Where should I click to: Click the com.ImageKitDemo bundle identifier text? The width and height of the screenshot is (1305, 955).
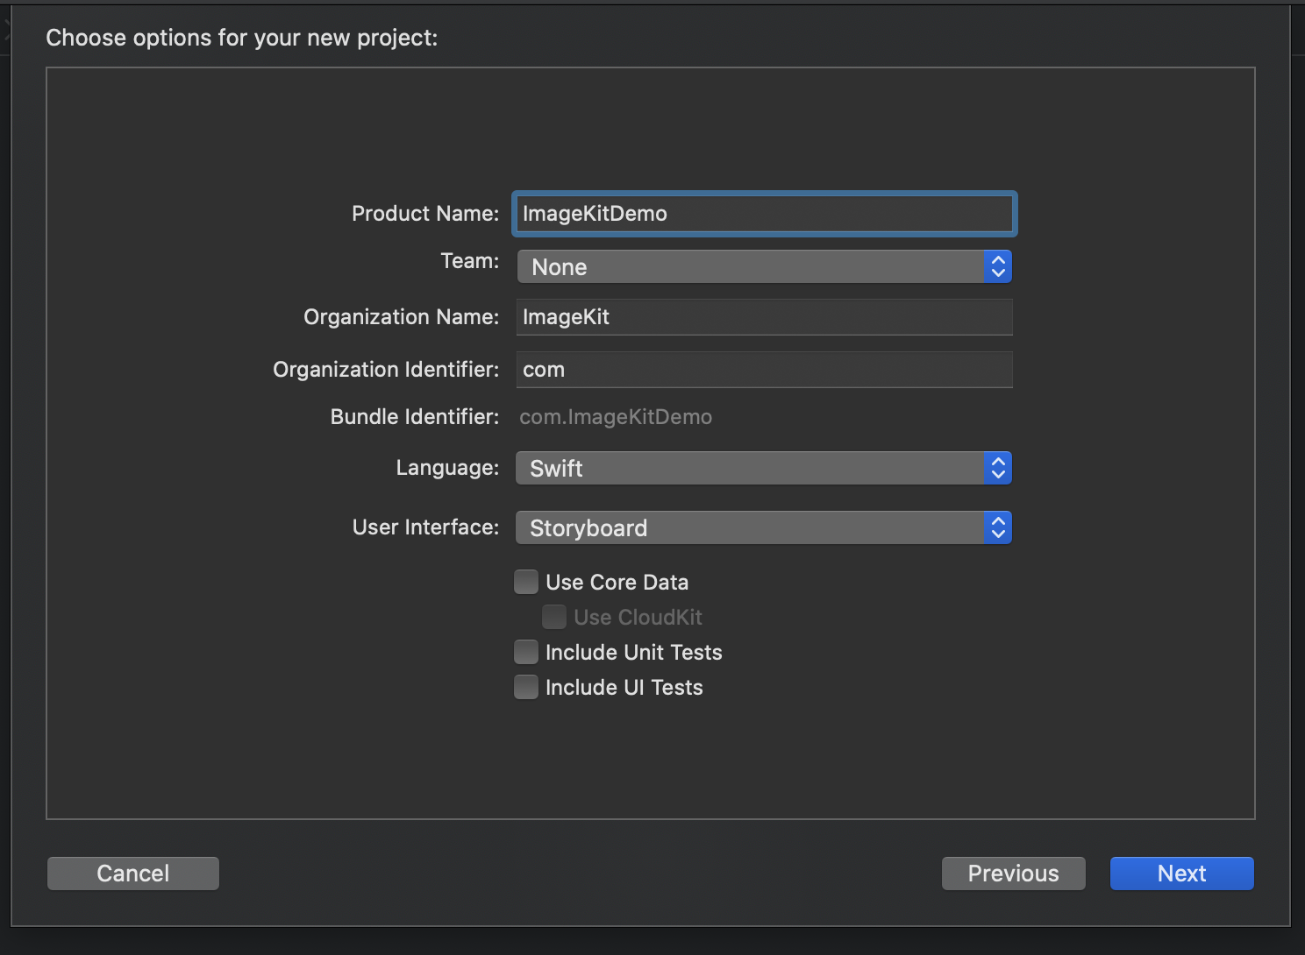pos(616,417)
